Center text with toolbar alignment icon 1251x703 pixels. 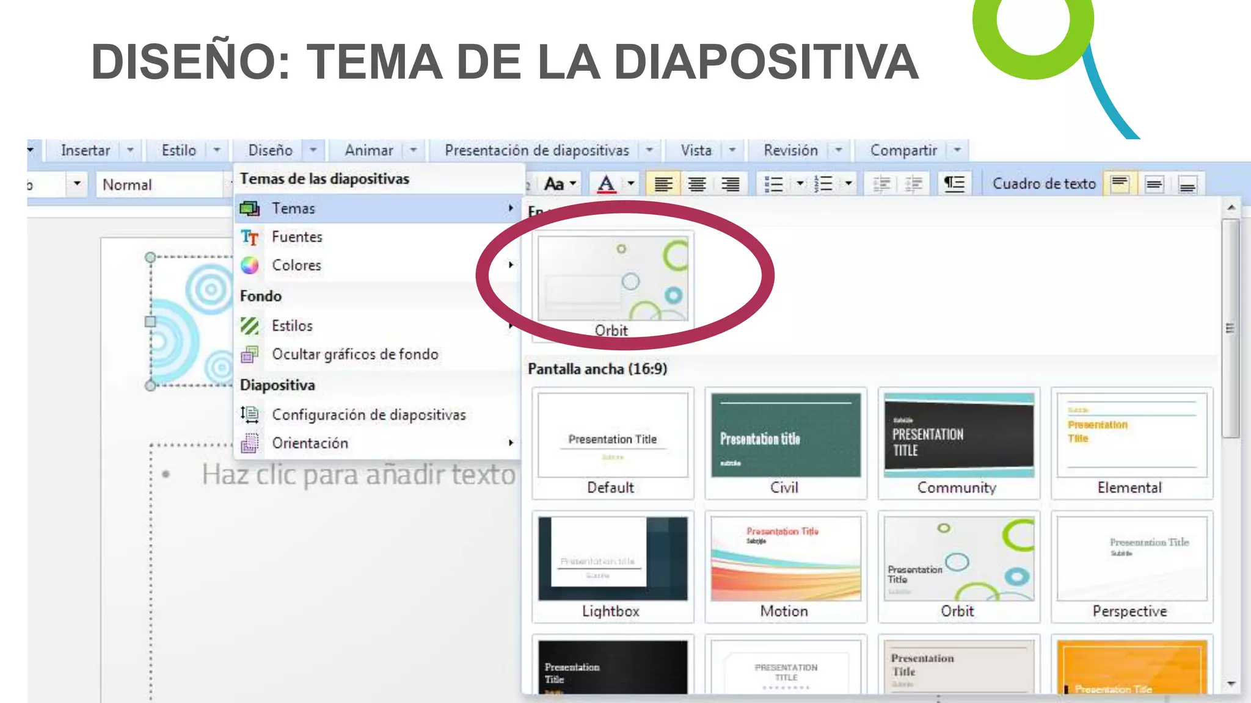(697, 184)
